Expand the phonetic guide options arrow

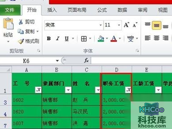click(x=137, y=39)
